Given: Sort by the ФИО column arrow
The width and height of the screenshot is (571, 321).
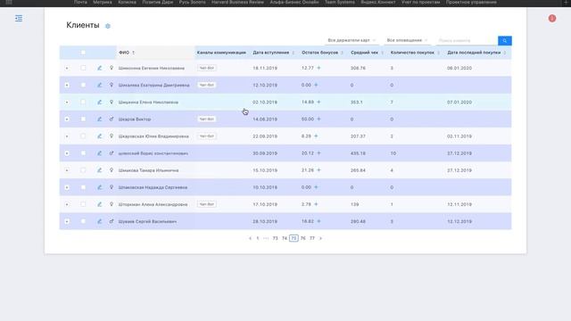Looking at the screenshot, I should [x=133, y=53].
